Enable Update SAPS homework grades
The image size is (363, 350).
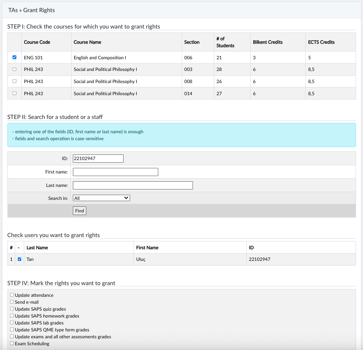click(12, 315)
